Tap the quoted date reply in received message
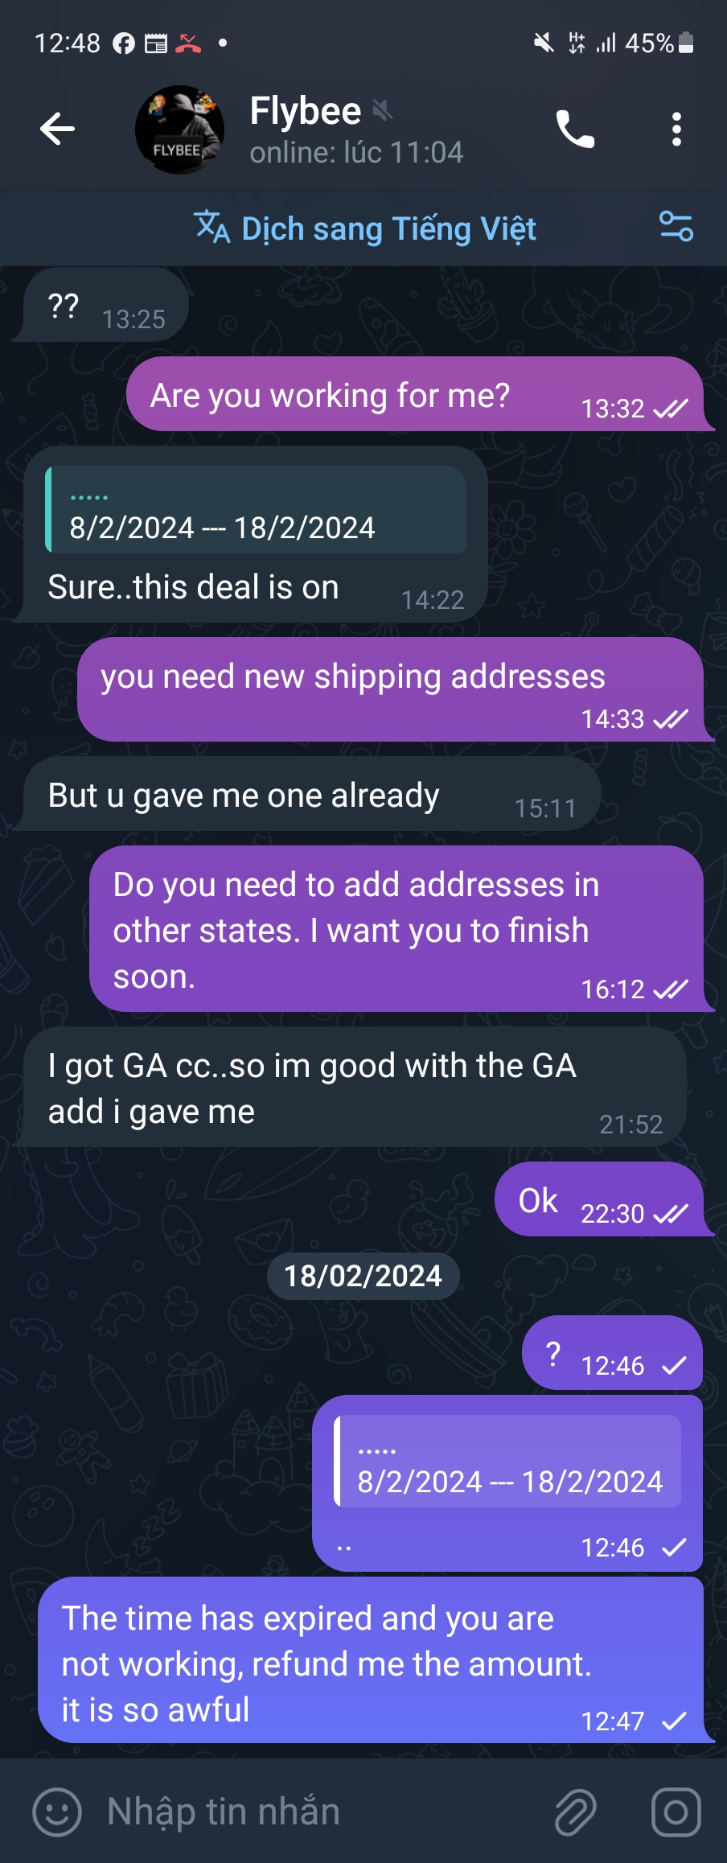This screenshot has height=1863, width=727. [256, 511]
